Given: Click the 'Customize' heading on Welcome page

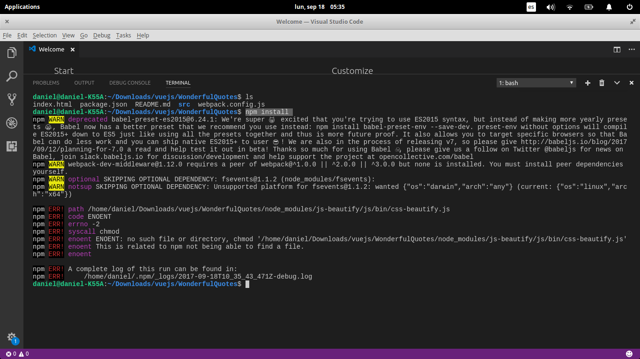Looking at the screenshot, I should pyautogui.click(x=352, y=71).
